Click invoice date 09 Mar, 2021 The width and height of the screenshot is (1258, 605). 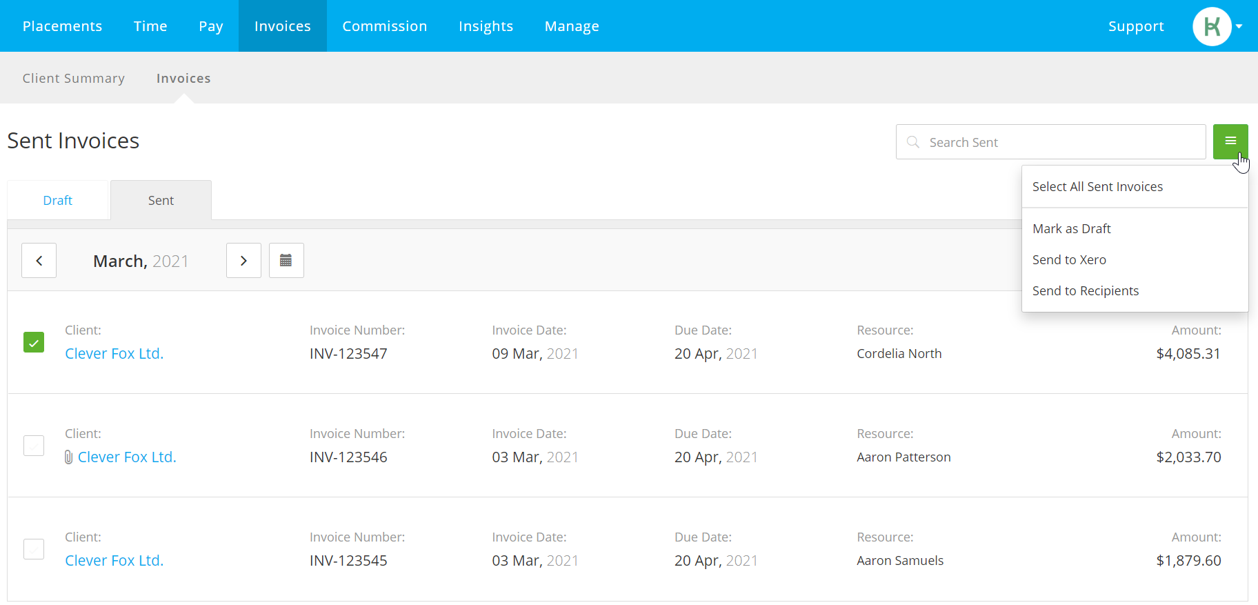(535, 354)
